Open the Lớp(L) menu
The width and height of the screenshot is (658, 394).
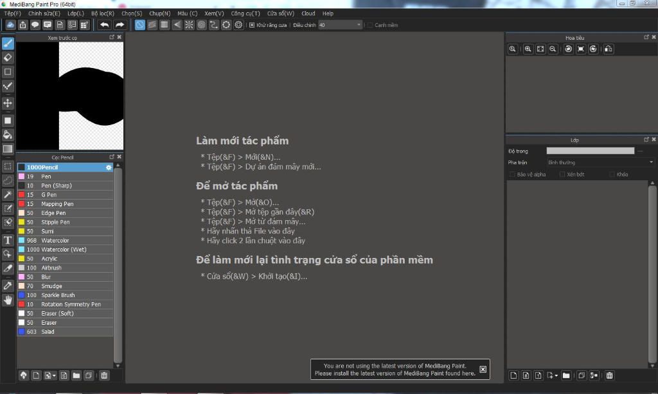tap(76, 13)
